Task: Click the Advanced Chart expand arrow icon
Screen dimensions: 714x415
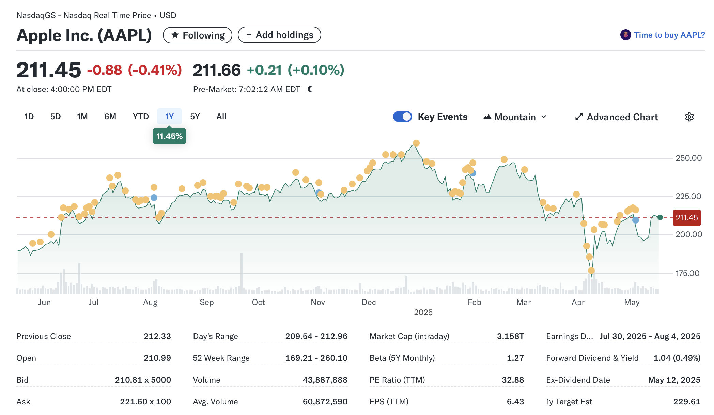Action: [x=579, y=117]
